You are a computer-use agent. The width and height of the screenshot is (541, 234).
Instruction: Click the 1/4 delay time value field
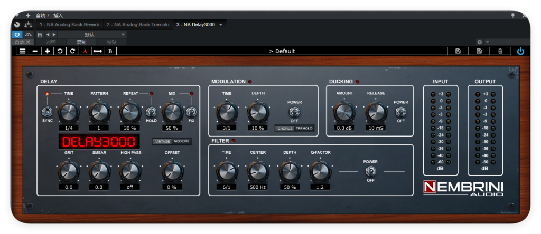(x=69, y=128)
